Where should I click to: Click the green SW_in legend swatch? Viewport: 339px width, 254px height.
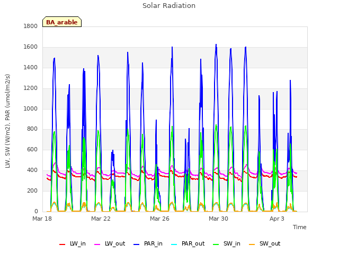tap(216, 244)
